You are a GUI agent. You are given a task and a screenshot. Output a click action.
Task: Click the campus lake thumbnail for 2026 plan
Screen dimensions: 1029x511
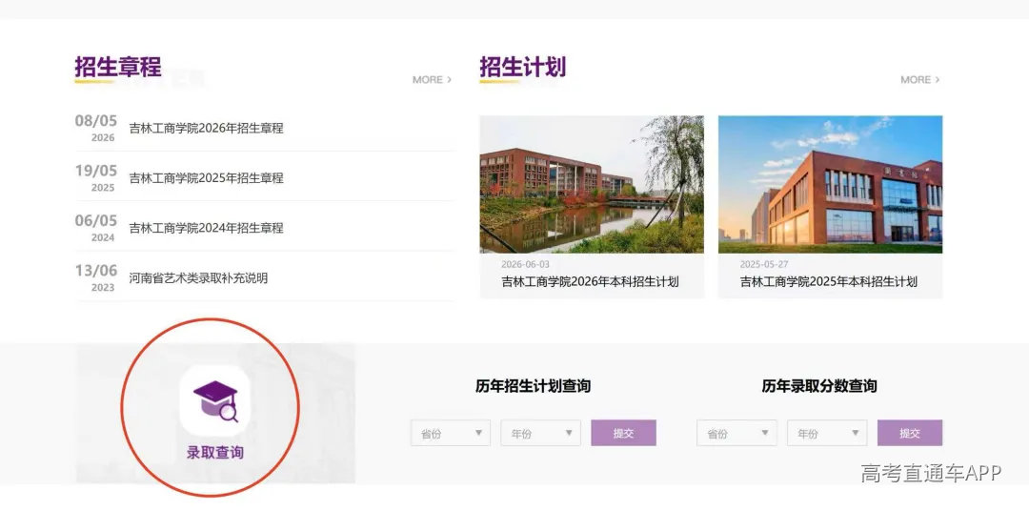(592, 185)
